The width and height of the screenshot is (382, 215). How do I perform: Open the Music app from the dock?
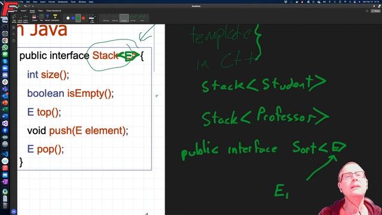5,168
